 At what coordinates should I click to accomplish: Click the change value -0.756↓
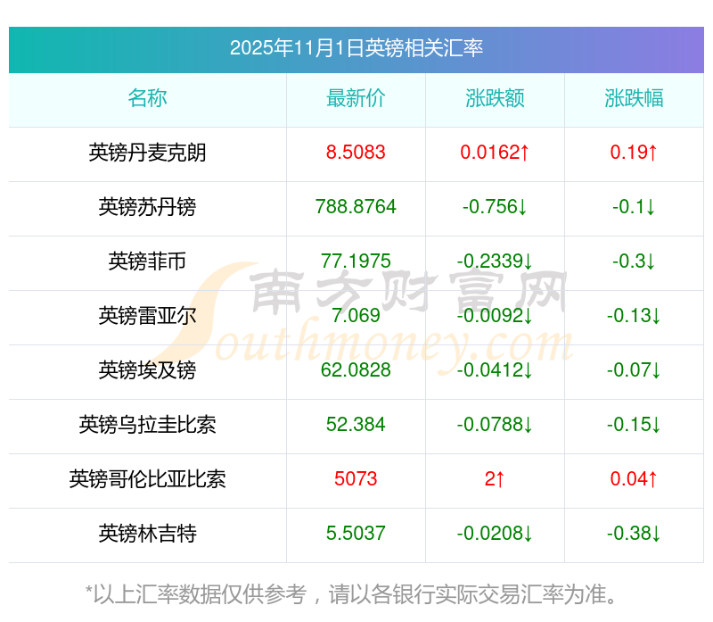pos(495,207)
